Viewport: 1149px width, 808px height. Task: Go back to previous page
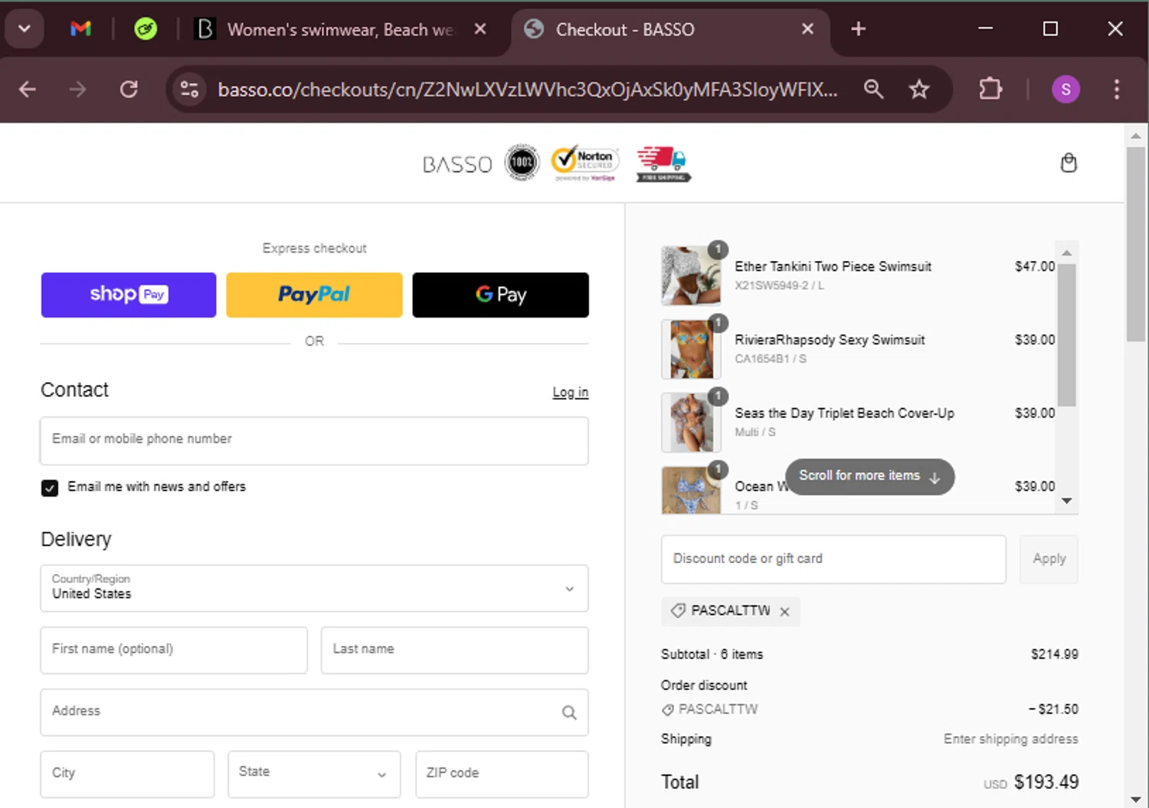click(x=28, y=90)
